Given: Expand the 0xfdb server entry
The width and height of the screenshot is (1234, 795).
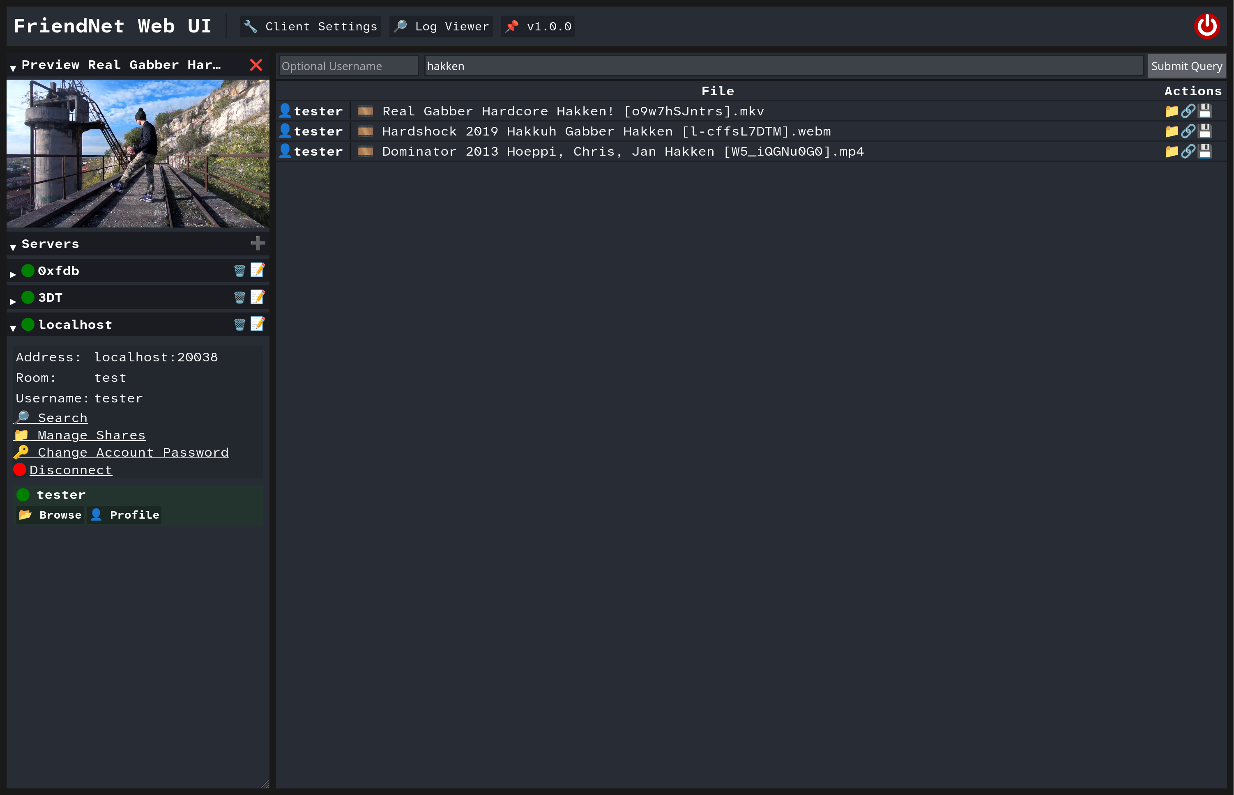Looking at the screenshot, I should (13, 274).
